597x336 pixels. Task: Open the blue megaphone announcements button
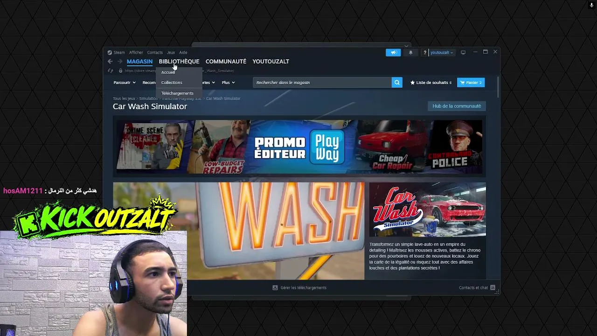(x=393, y=52)
